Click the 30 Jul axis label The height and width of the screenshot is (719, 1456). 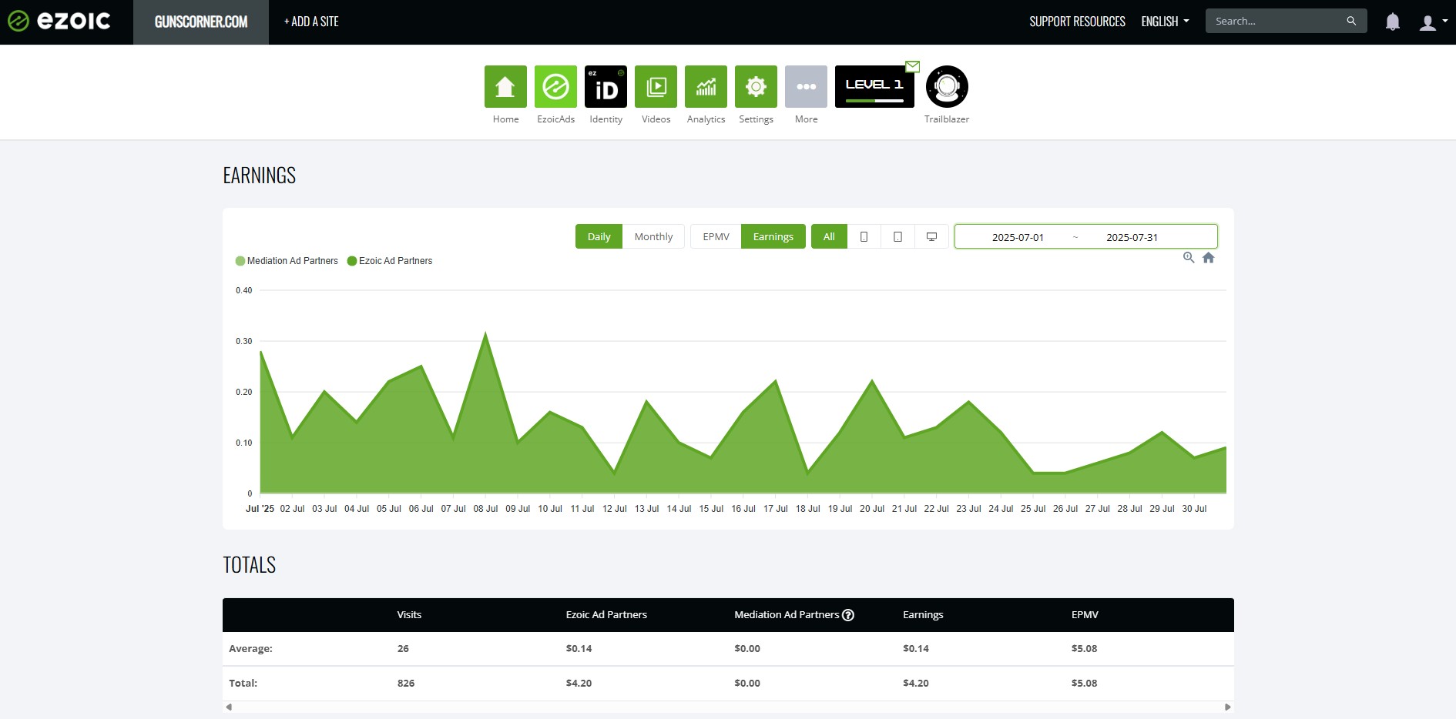tap(1194, 509)
